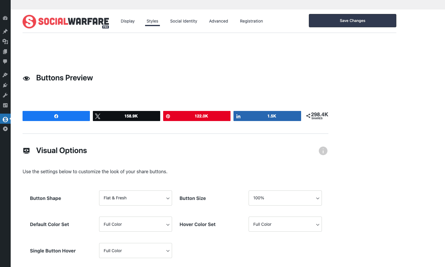Open the Plugins sidebar icon
This screenshot has height=267, width=445.
click(5, 85)
